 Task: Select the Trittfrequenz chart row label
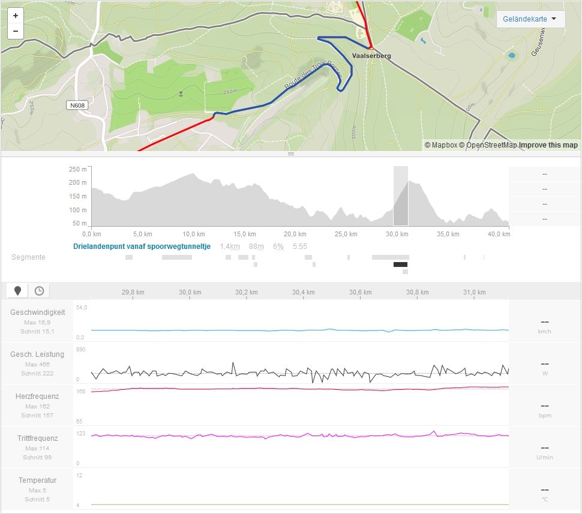(37, 438)
